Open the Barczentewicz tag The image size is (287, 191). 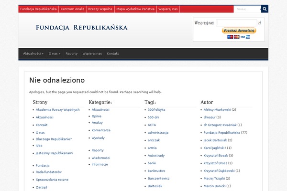point(158,179)
